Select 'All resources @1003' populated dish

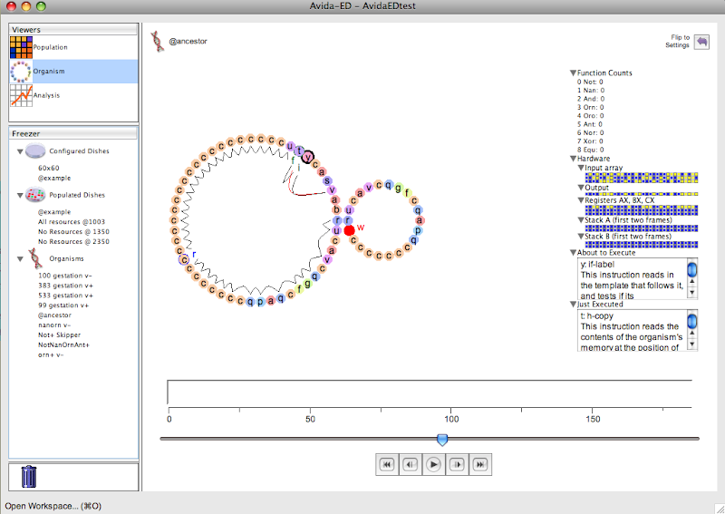coord(72,221)
